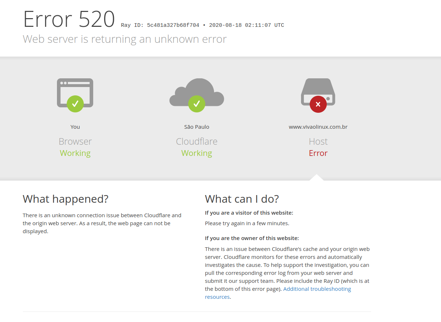
Task: Click the red Host Error status text
Action: [x=318, y=153]
